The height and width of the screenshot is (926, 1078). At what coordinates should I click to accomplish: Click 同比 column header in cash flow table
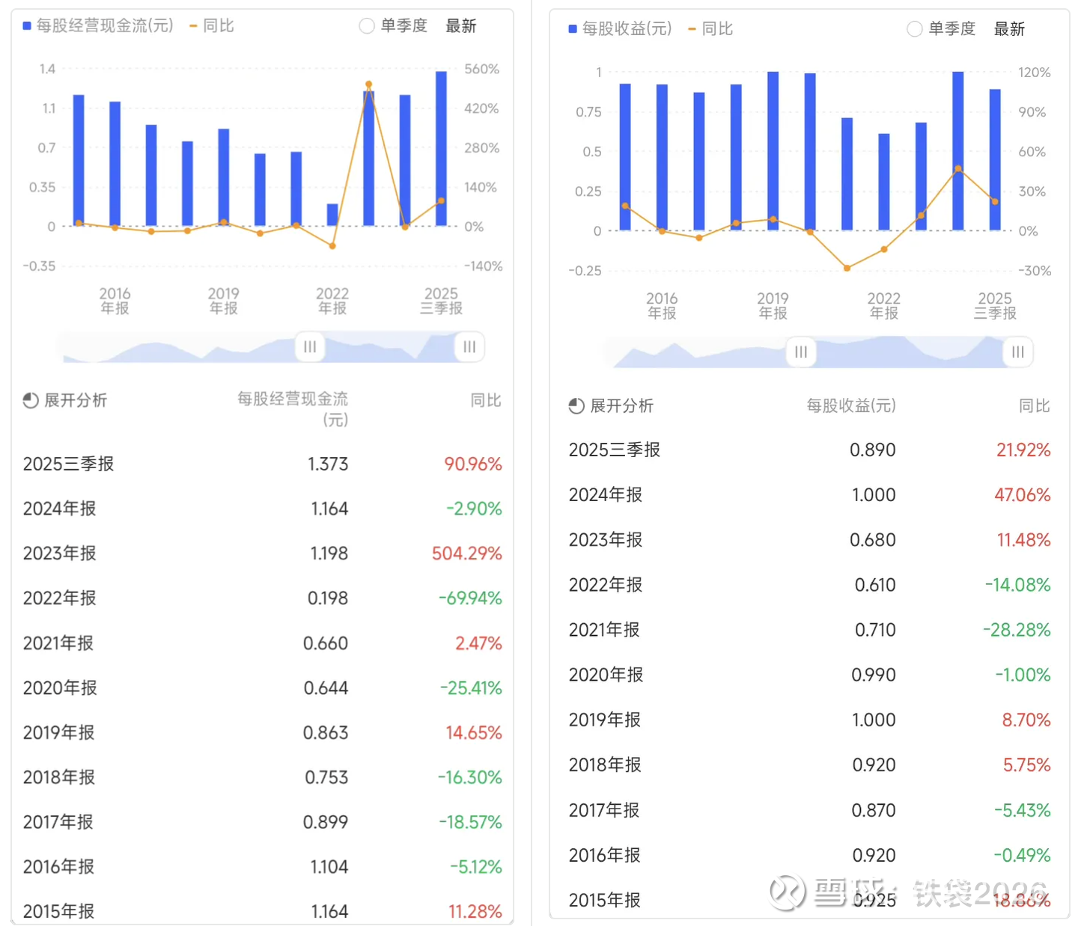click(486, 401)
